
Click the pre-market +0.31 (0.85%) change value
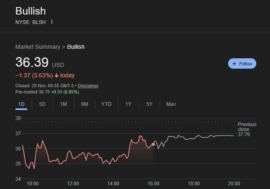[x=66, y=91]
